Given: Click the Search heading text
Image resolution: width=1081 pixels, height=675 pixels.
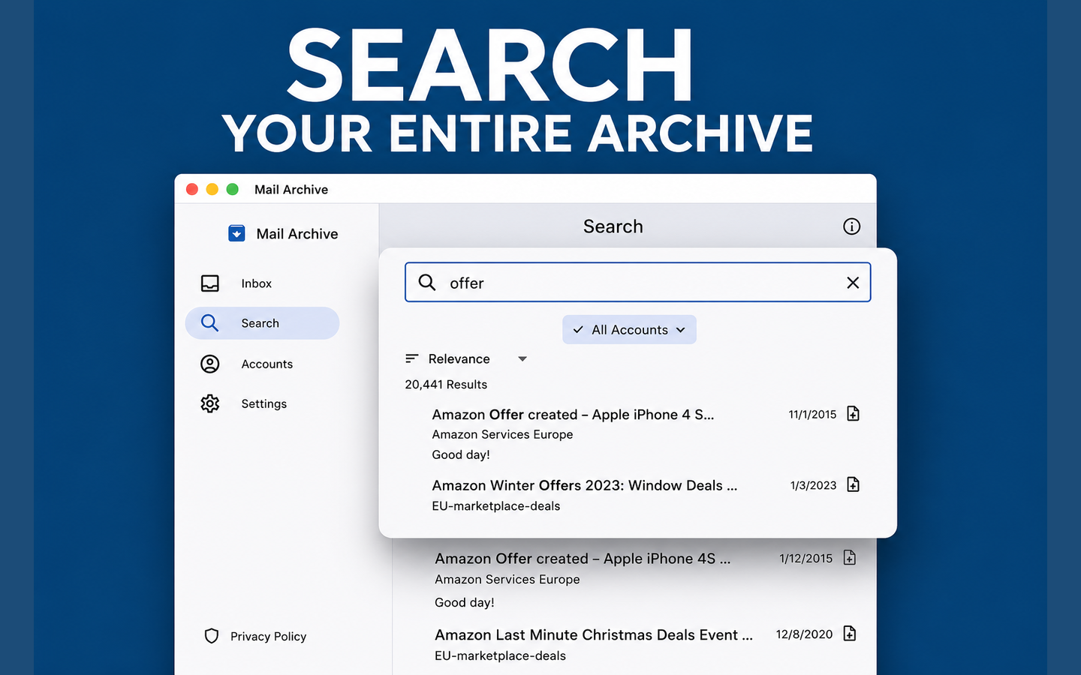Looking at the screenshot, I should [x=613, y=226].
